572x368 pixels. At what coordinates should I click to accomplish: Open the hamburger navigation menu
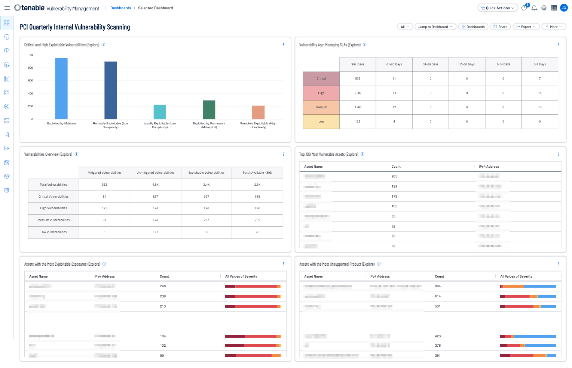(7, 8)
